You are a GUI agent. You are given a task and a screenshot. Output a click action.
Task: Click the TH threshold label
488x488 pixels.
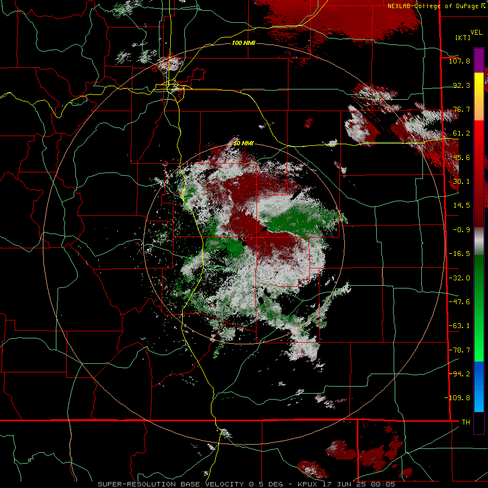(x=466, y=422)
